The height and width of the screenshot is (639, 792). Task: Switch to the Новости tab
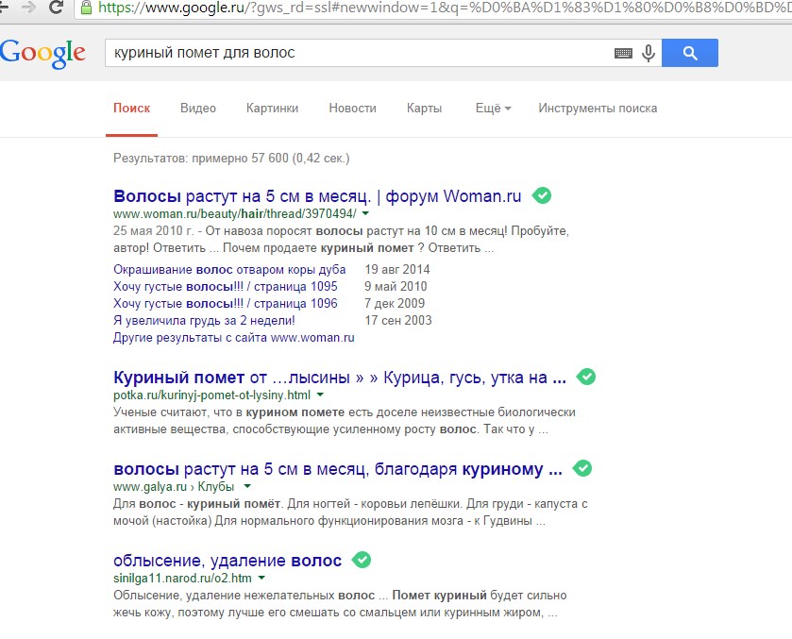(352, 109)
